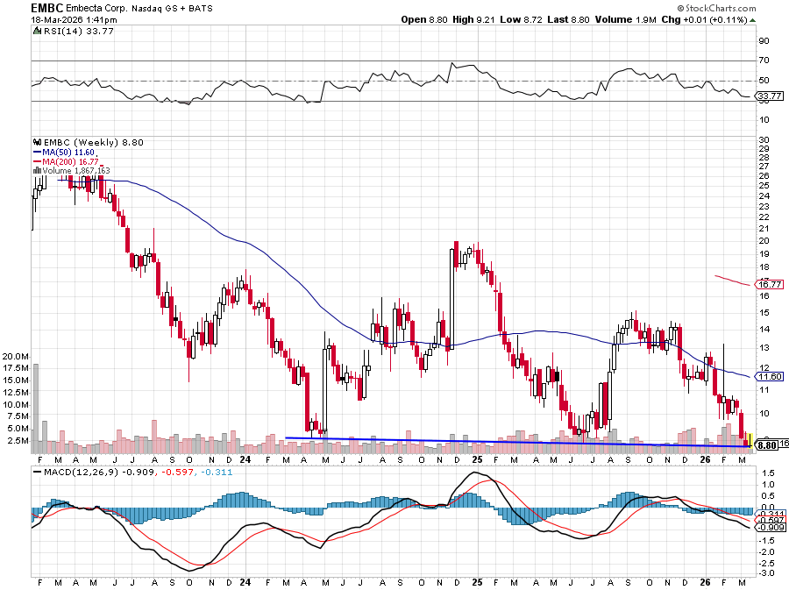Click the 26 year marker below price panel

click(706, 459)
